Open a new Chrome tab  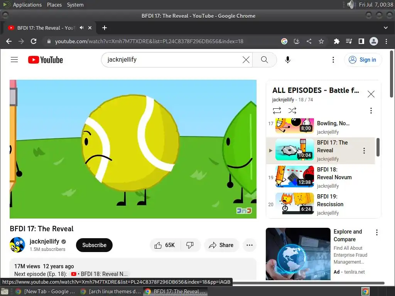pos(105,28)
